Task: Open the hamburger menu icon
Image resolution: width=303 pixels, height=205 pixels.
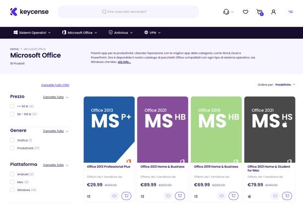Action: point(291,12)
